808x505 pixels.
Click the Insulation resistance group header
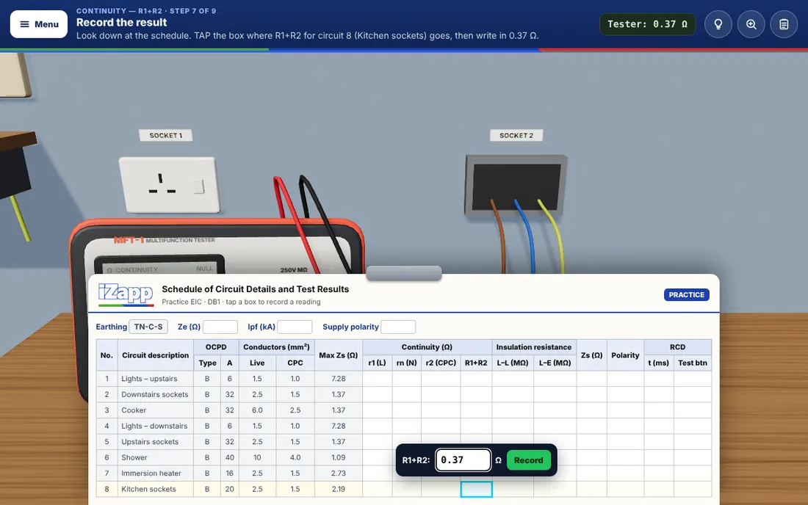534,347
